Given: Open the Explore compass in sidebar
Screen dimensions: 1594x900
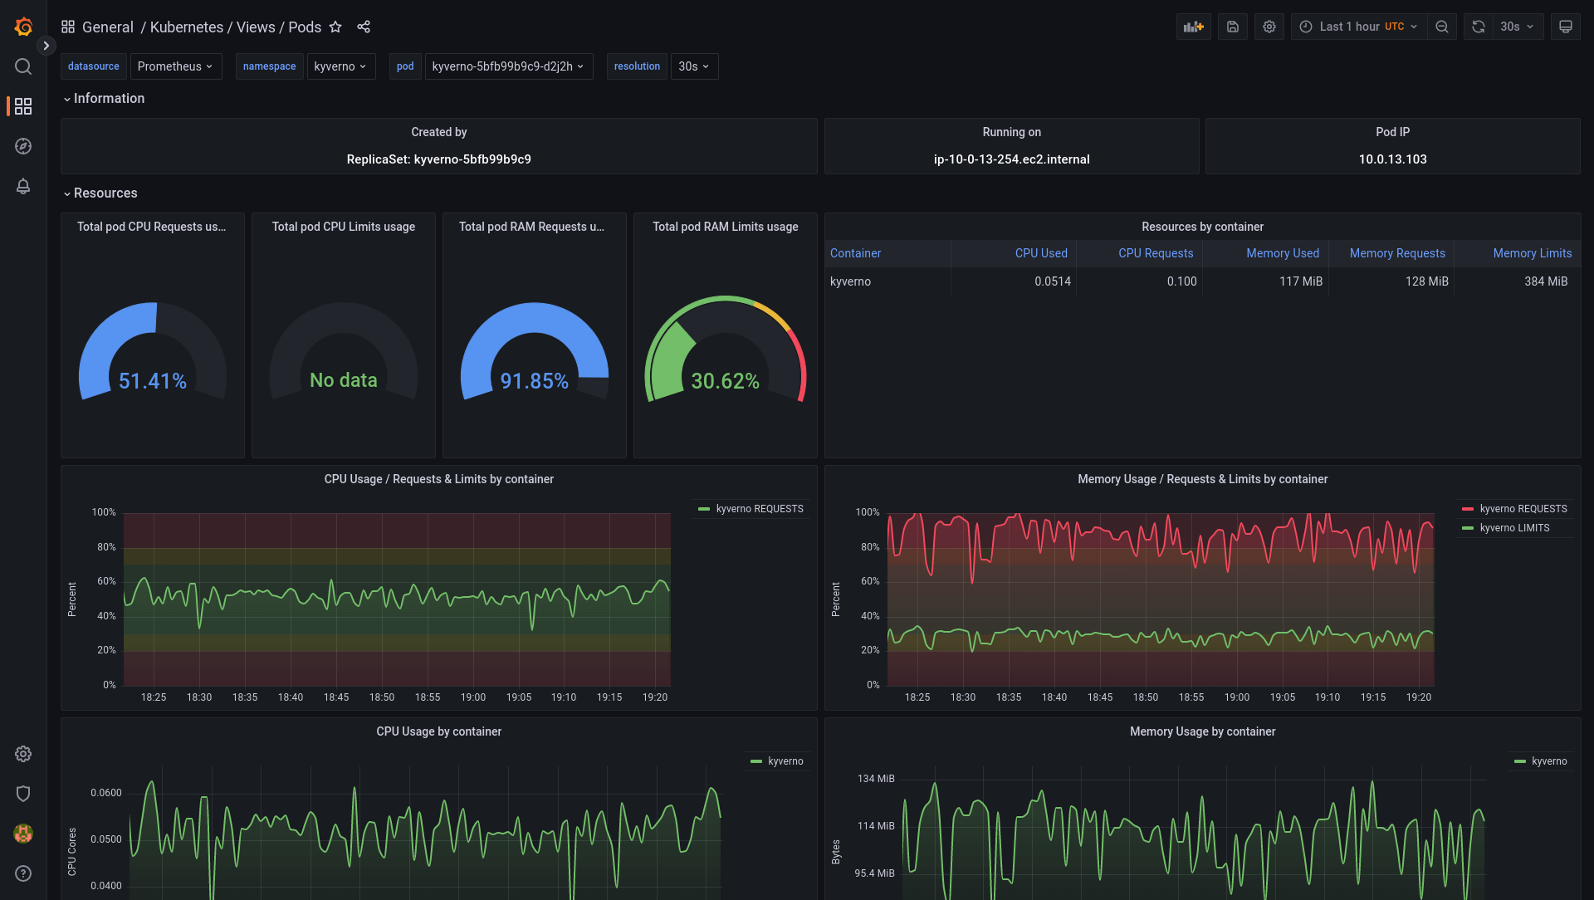Looking at the screenshot, I should 22,145.
